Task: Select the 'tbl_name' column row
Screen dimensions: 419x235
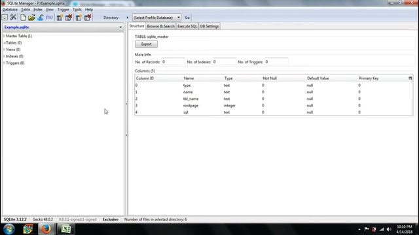Action: (x=274, y=99)
